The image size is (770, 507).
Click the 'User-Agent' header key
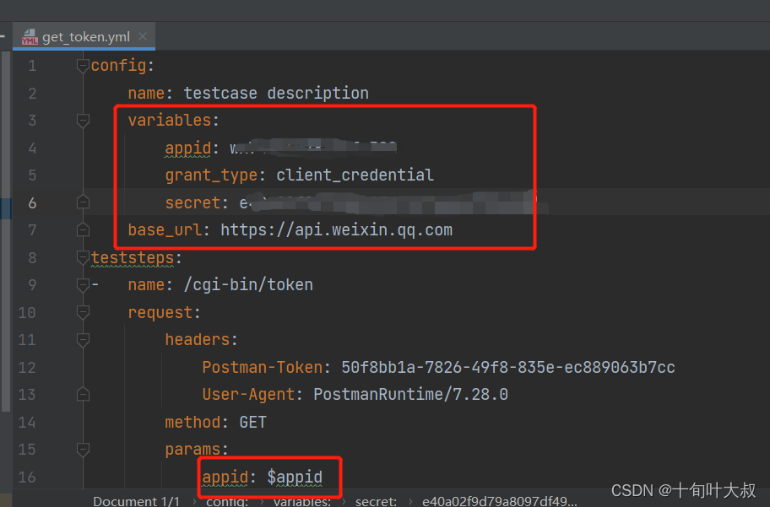(x=248, y=395)
